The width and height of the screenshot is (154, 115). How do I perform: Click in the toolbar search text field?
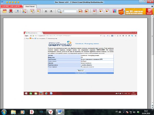point(70,11)
